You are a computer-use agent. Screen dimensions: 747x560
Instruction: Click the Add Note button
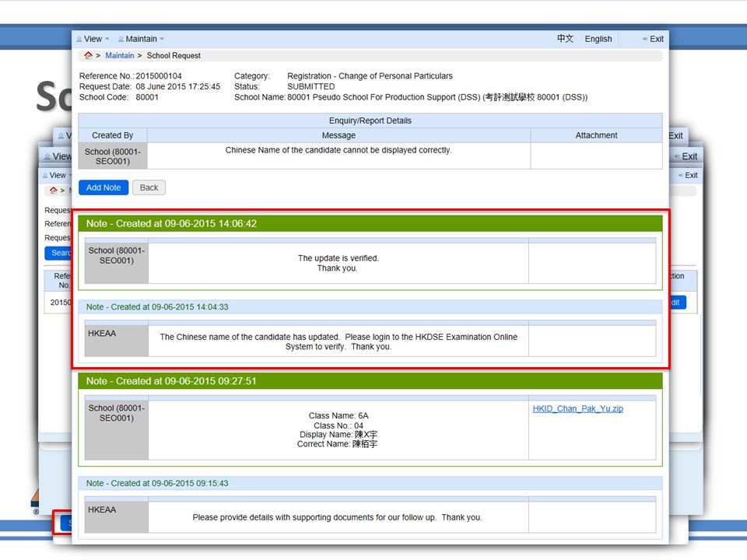pos(103,187)
